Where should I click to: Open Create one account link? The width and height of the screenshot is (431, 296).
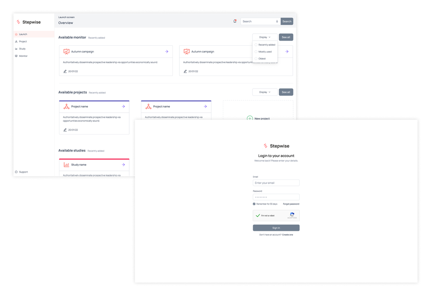287,234
